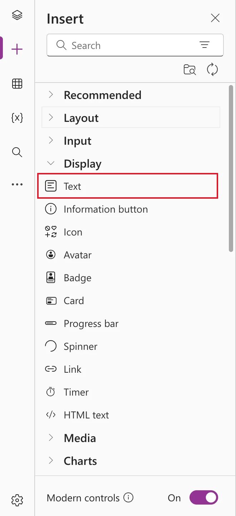This screenshot has width=236, height=516.
Task: Collapse the Display section
Action: tap(51, 163)
